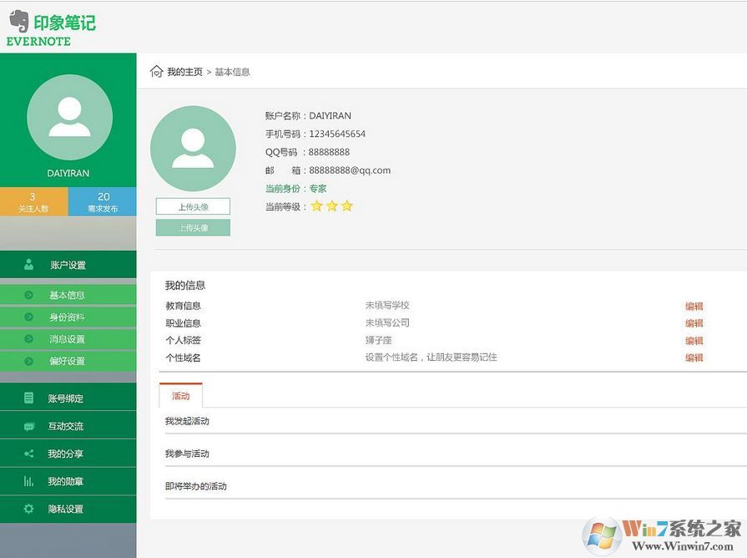Image resolution: width=747 pixels, height=558 pixels.
Task: Click 编辑 next to 个人标签
Action: pyautogui.click(x=694, y=341)
